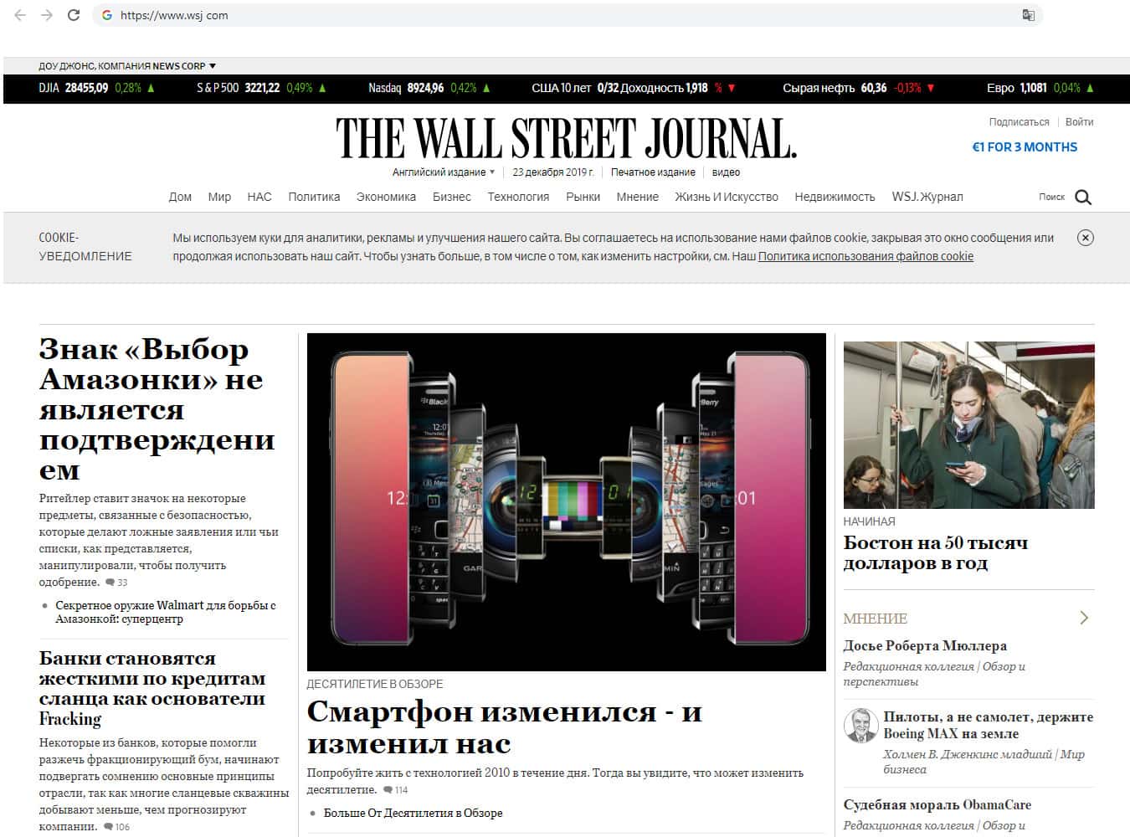Screen dimensions: 1130x837
Task: Click the Евро ticker quote
Action: tap(1040, 88)
